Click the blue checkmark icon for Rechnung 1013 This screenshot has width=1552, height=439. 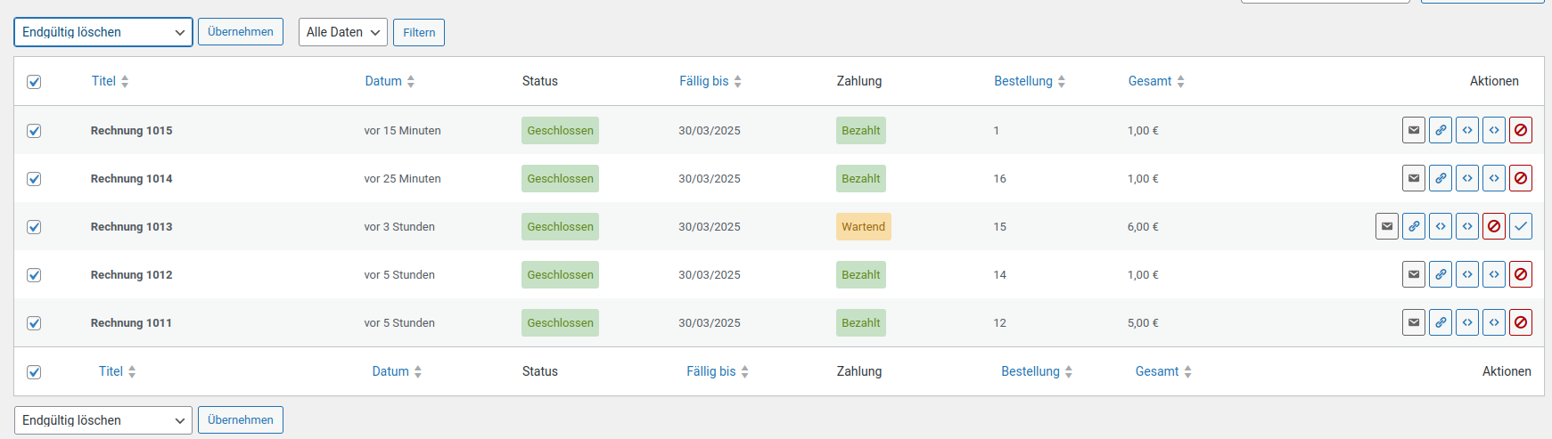(x=1521, y=226)
